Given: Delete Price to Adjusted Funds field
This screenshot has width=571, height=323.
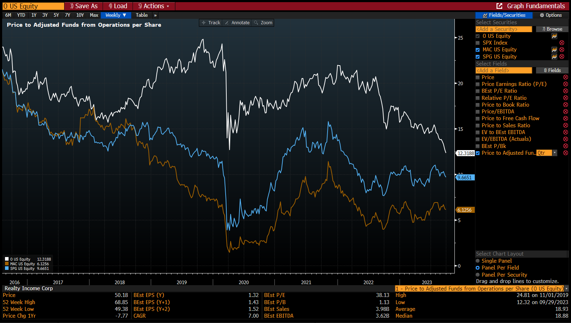Looking at the screenshot, I should pyautogui.click(x=565, y=153).
